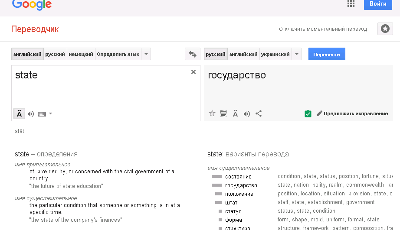Open the virtual keyboard icon
Image resolution: width=400 pixels, height=230 pixels.
tap(42, 114)
